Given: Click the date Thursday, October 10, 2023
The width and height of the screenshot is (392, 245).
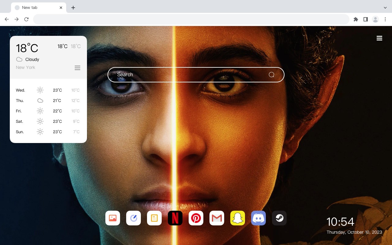Looking at the screenshot, I should click(x=354, y=232).
